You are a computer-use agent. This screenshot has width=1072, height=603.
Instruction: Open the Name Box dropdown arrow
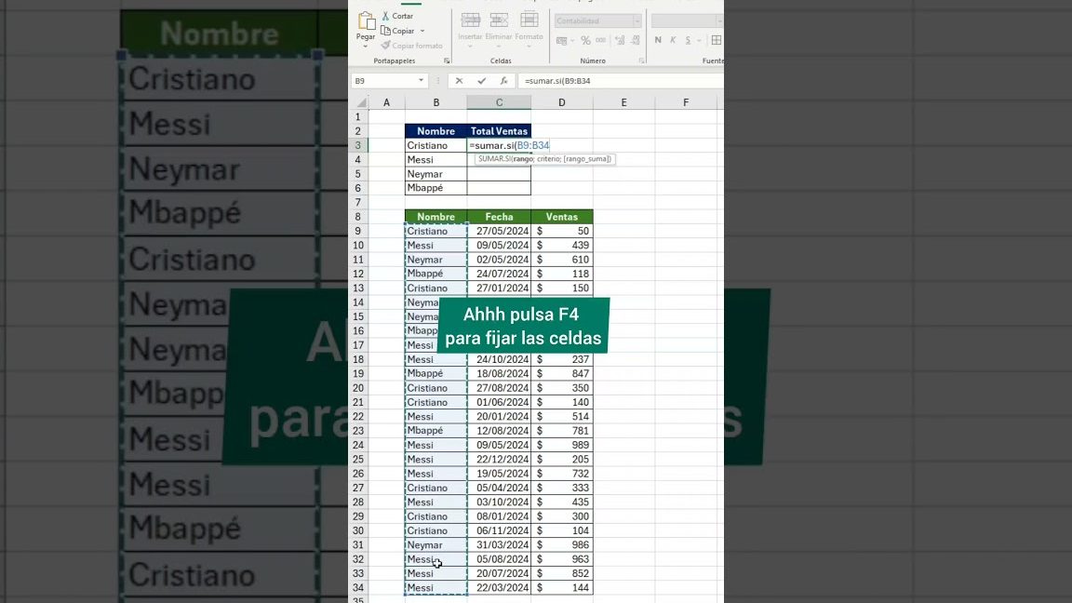point(422,81)
